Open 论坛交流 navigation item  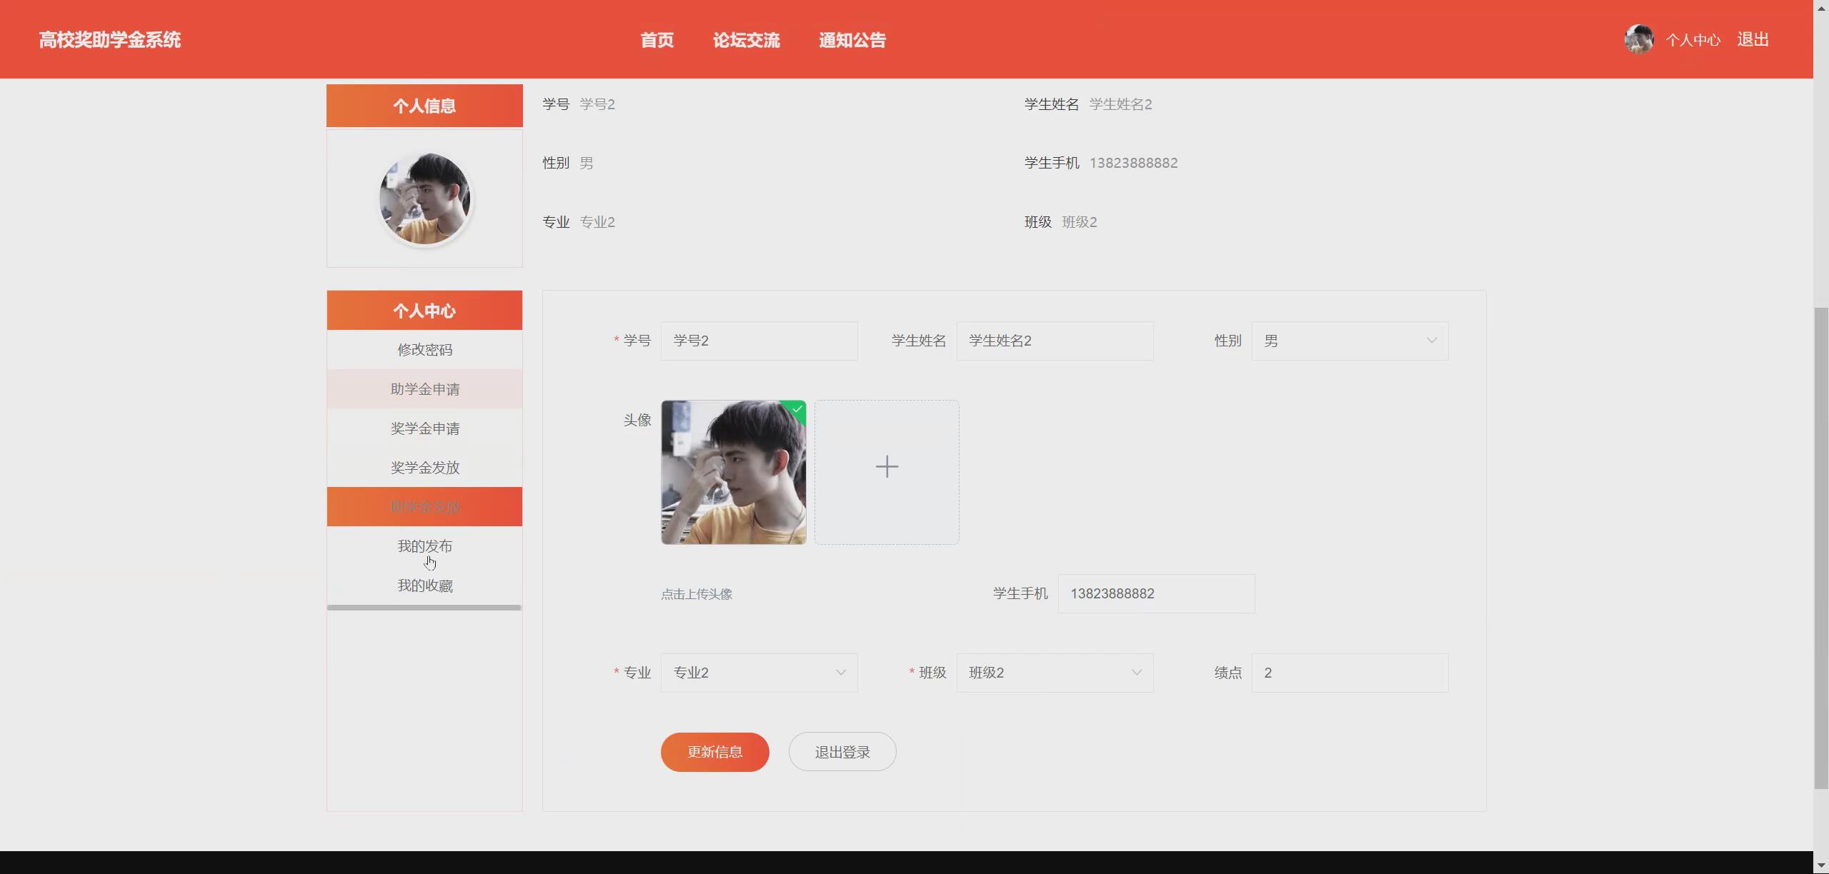click(746, 40)
